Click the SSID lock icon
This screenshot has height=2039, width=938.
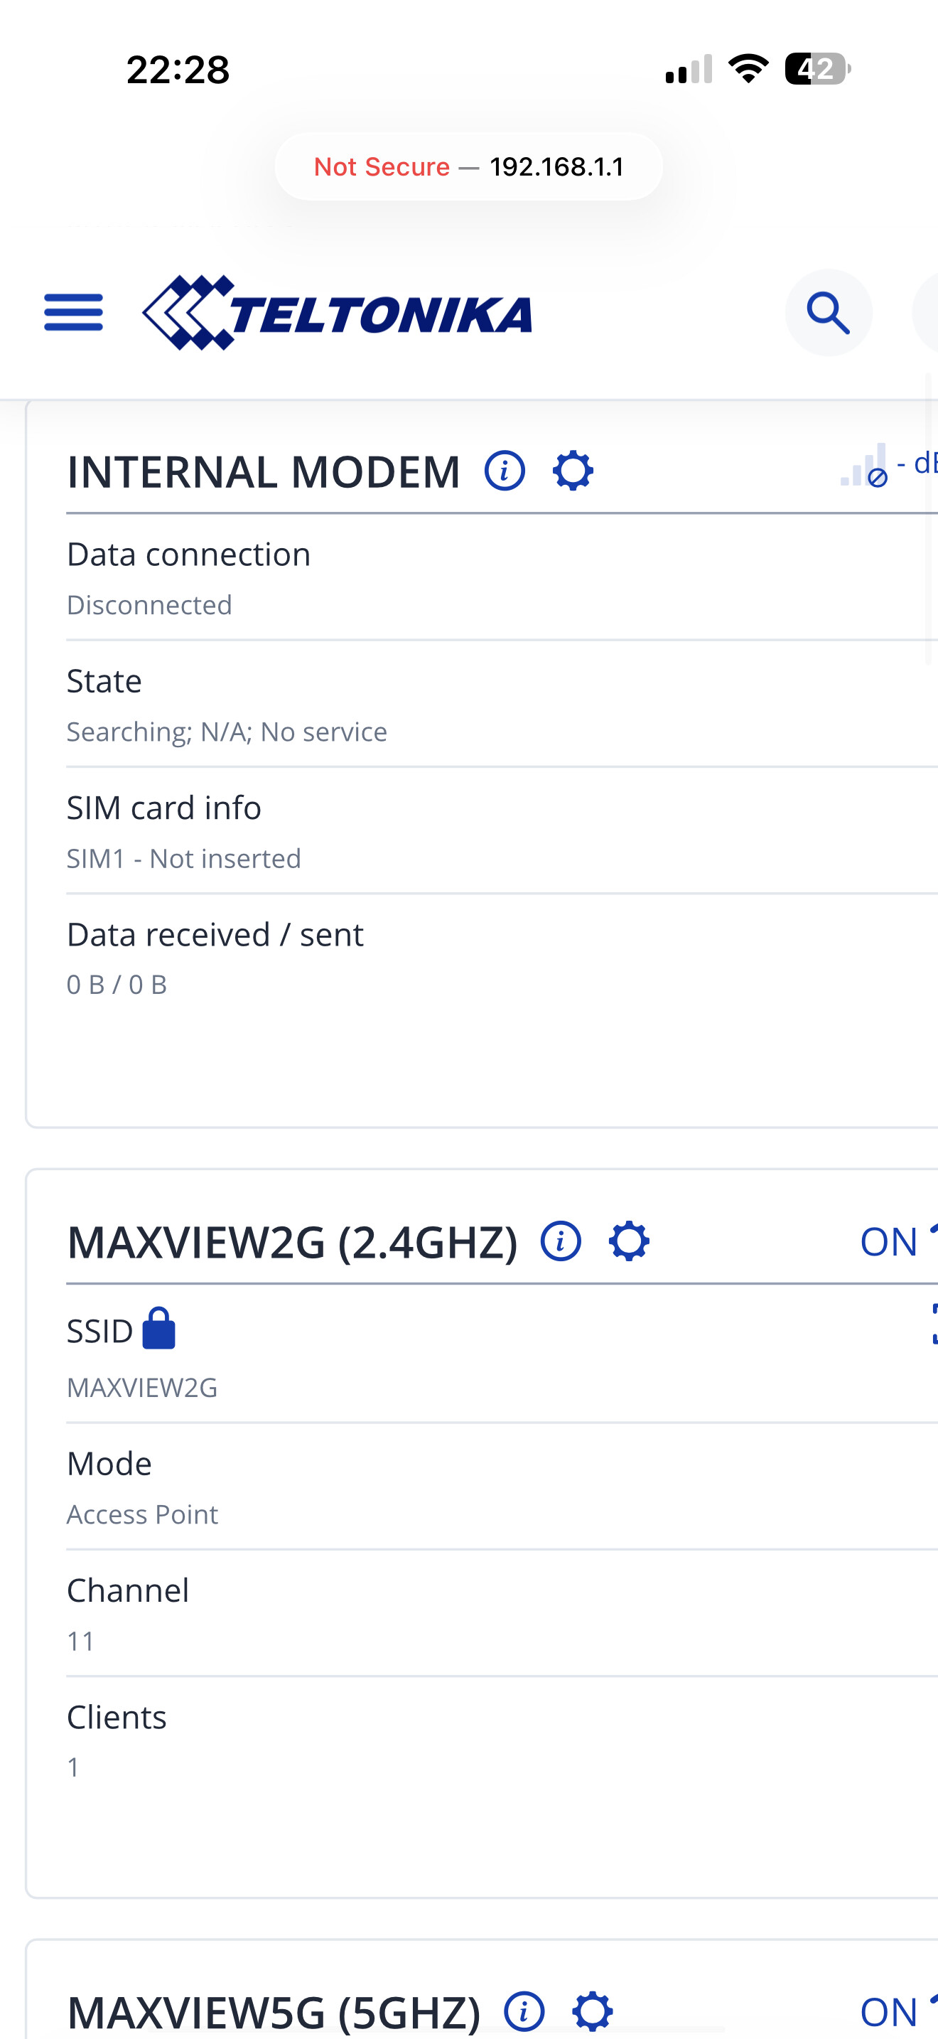[159, 1328]
